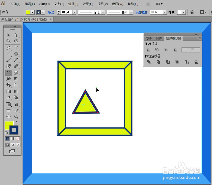Viewport: 212px width, 185px height.
Task: Select the Paintbrush tool
Action: (9, 60)
